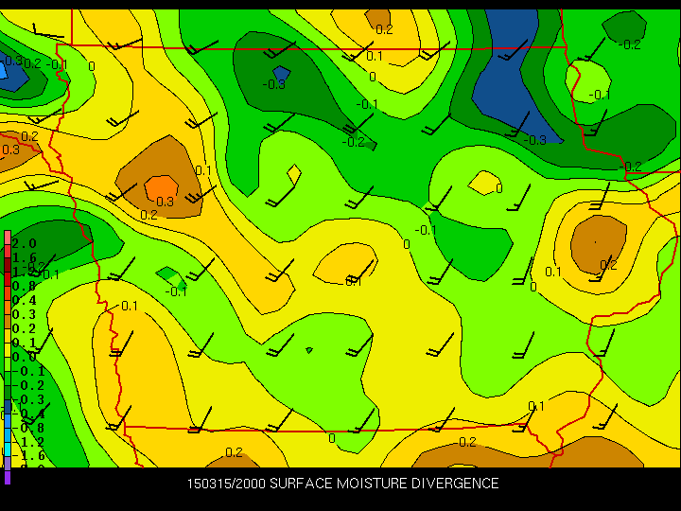The height and width of the screenshot is (511, 681).
Task: Choose the yellow swatch between 0.1 and 0.0
Action: point(8,350)
